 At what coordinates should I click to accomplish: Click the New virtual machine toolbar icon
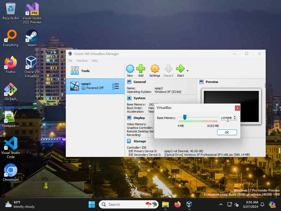pos(130,71)
